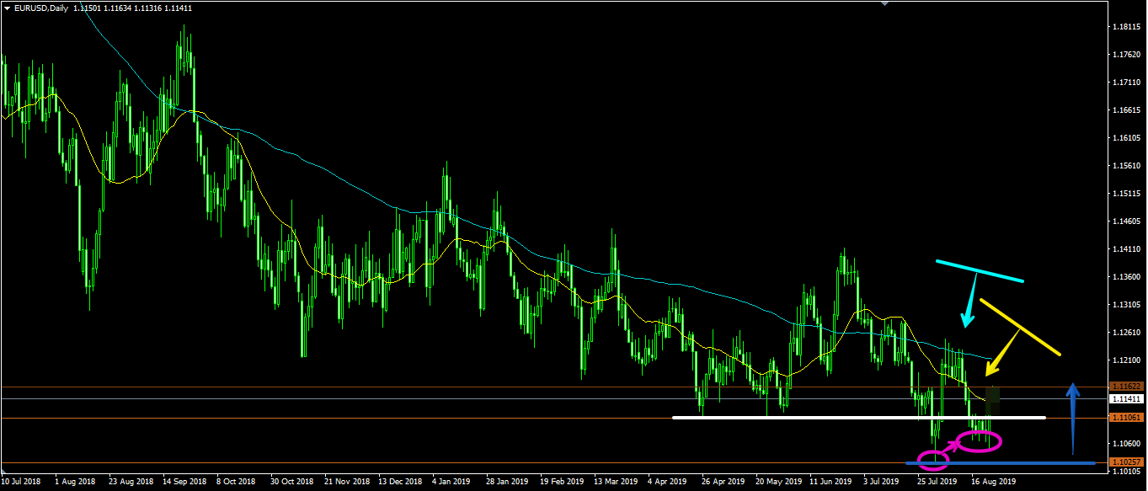Click price scale label 1.17110
1148x491 pixels.
click(x=1125, y=83)
